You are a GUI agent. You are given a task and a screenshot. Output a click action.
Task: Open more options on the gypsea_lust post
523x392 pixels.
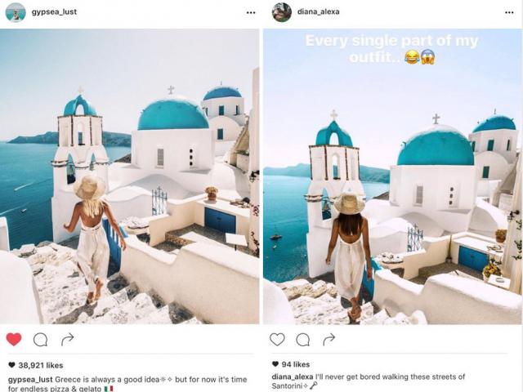pos(251,13)
